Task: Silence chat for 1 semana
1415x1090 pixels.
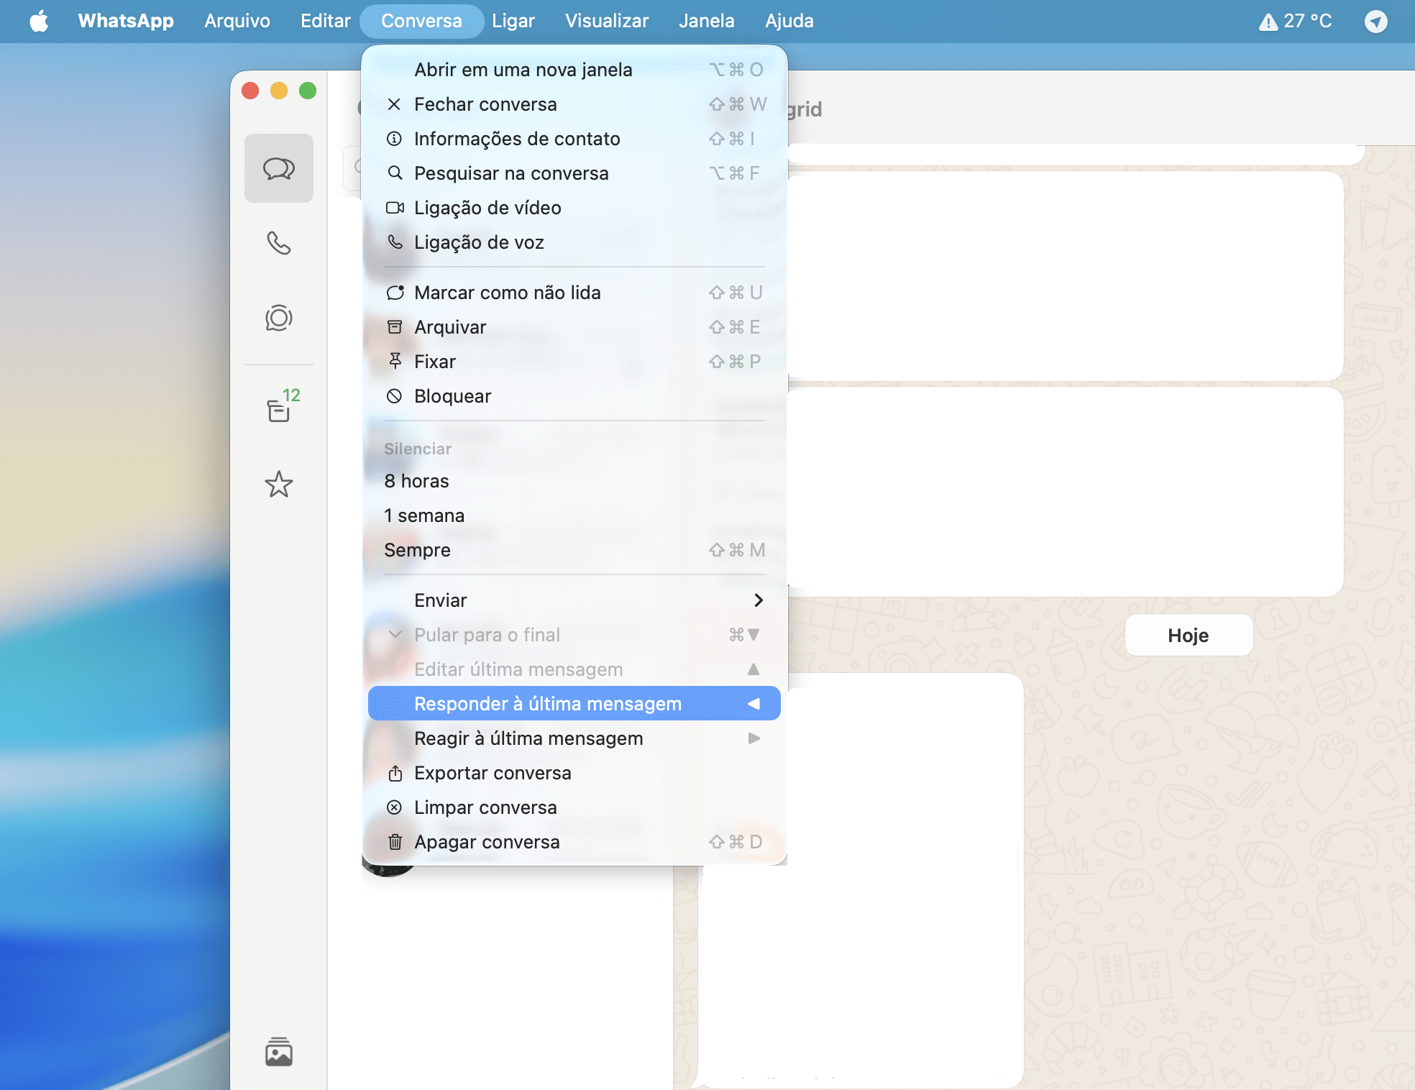Action: coord(424,516)
